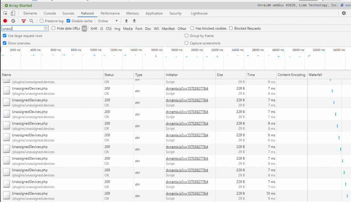The height and width of the screenshot is (202, 351).
Task: Filter requests by Other
Action: coord(182,28)
